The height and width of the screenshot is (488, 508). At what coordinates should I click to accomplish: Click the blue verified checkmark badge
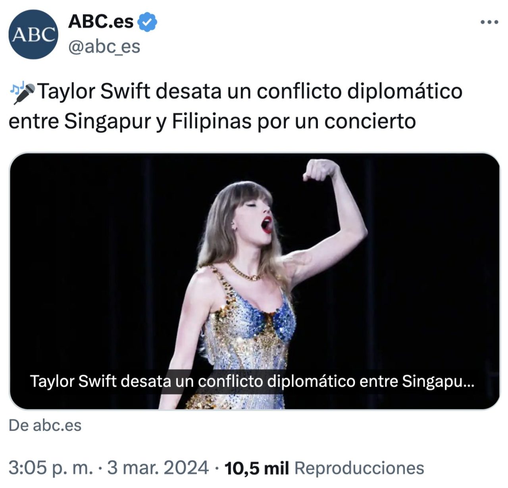click(147, 22)
